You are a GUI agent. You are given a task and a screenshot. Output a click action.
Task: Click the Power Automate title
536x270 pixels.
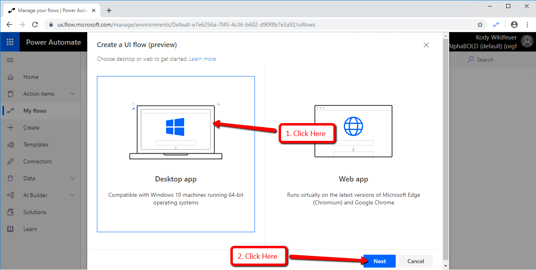53,42
